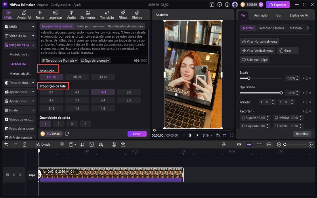Expand the Troca de Rosto sidebar section
The image size is (317, 198).
tap(19, 83)
